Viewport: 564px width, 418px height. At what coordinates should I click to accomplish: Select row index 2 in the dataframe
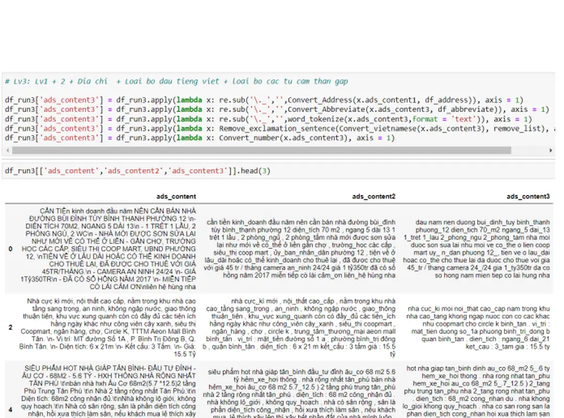tap(10, 327)
